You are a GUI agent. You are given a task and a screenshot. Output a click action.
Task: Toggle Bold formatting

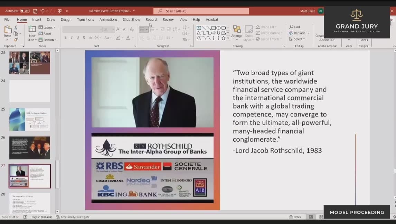[65, 38]
